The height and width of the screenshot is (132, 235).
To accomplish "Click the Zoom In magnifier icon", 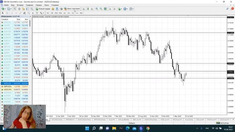I will [97, 9].
